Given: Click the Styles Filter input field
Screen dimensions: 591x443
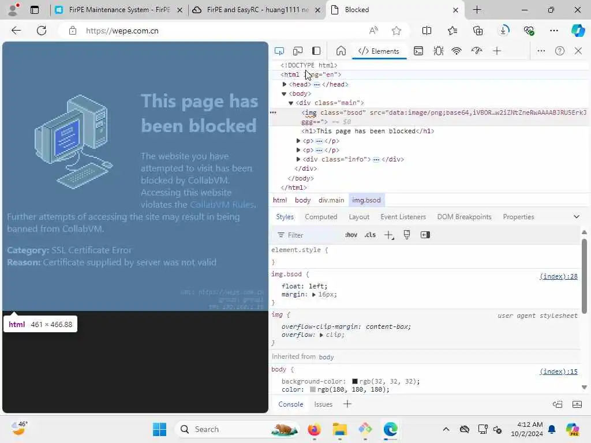Looking at the screenshot, I should coord(306,235).
